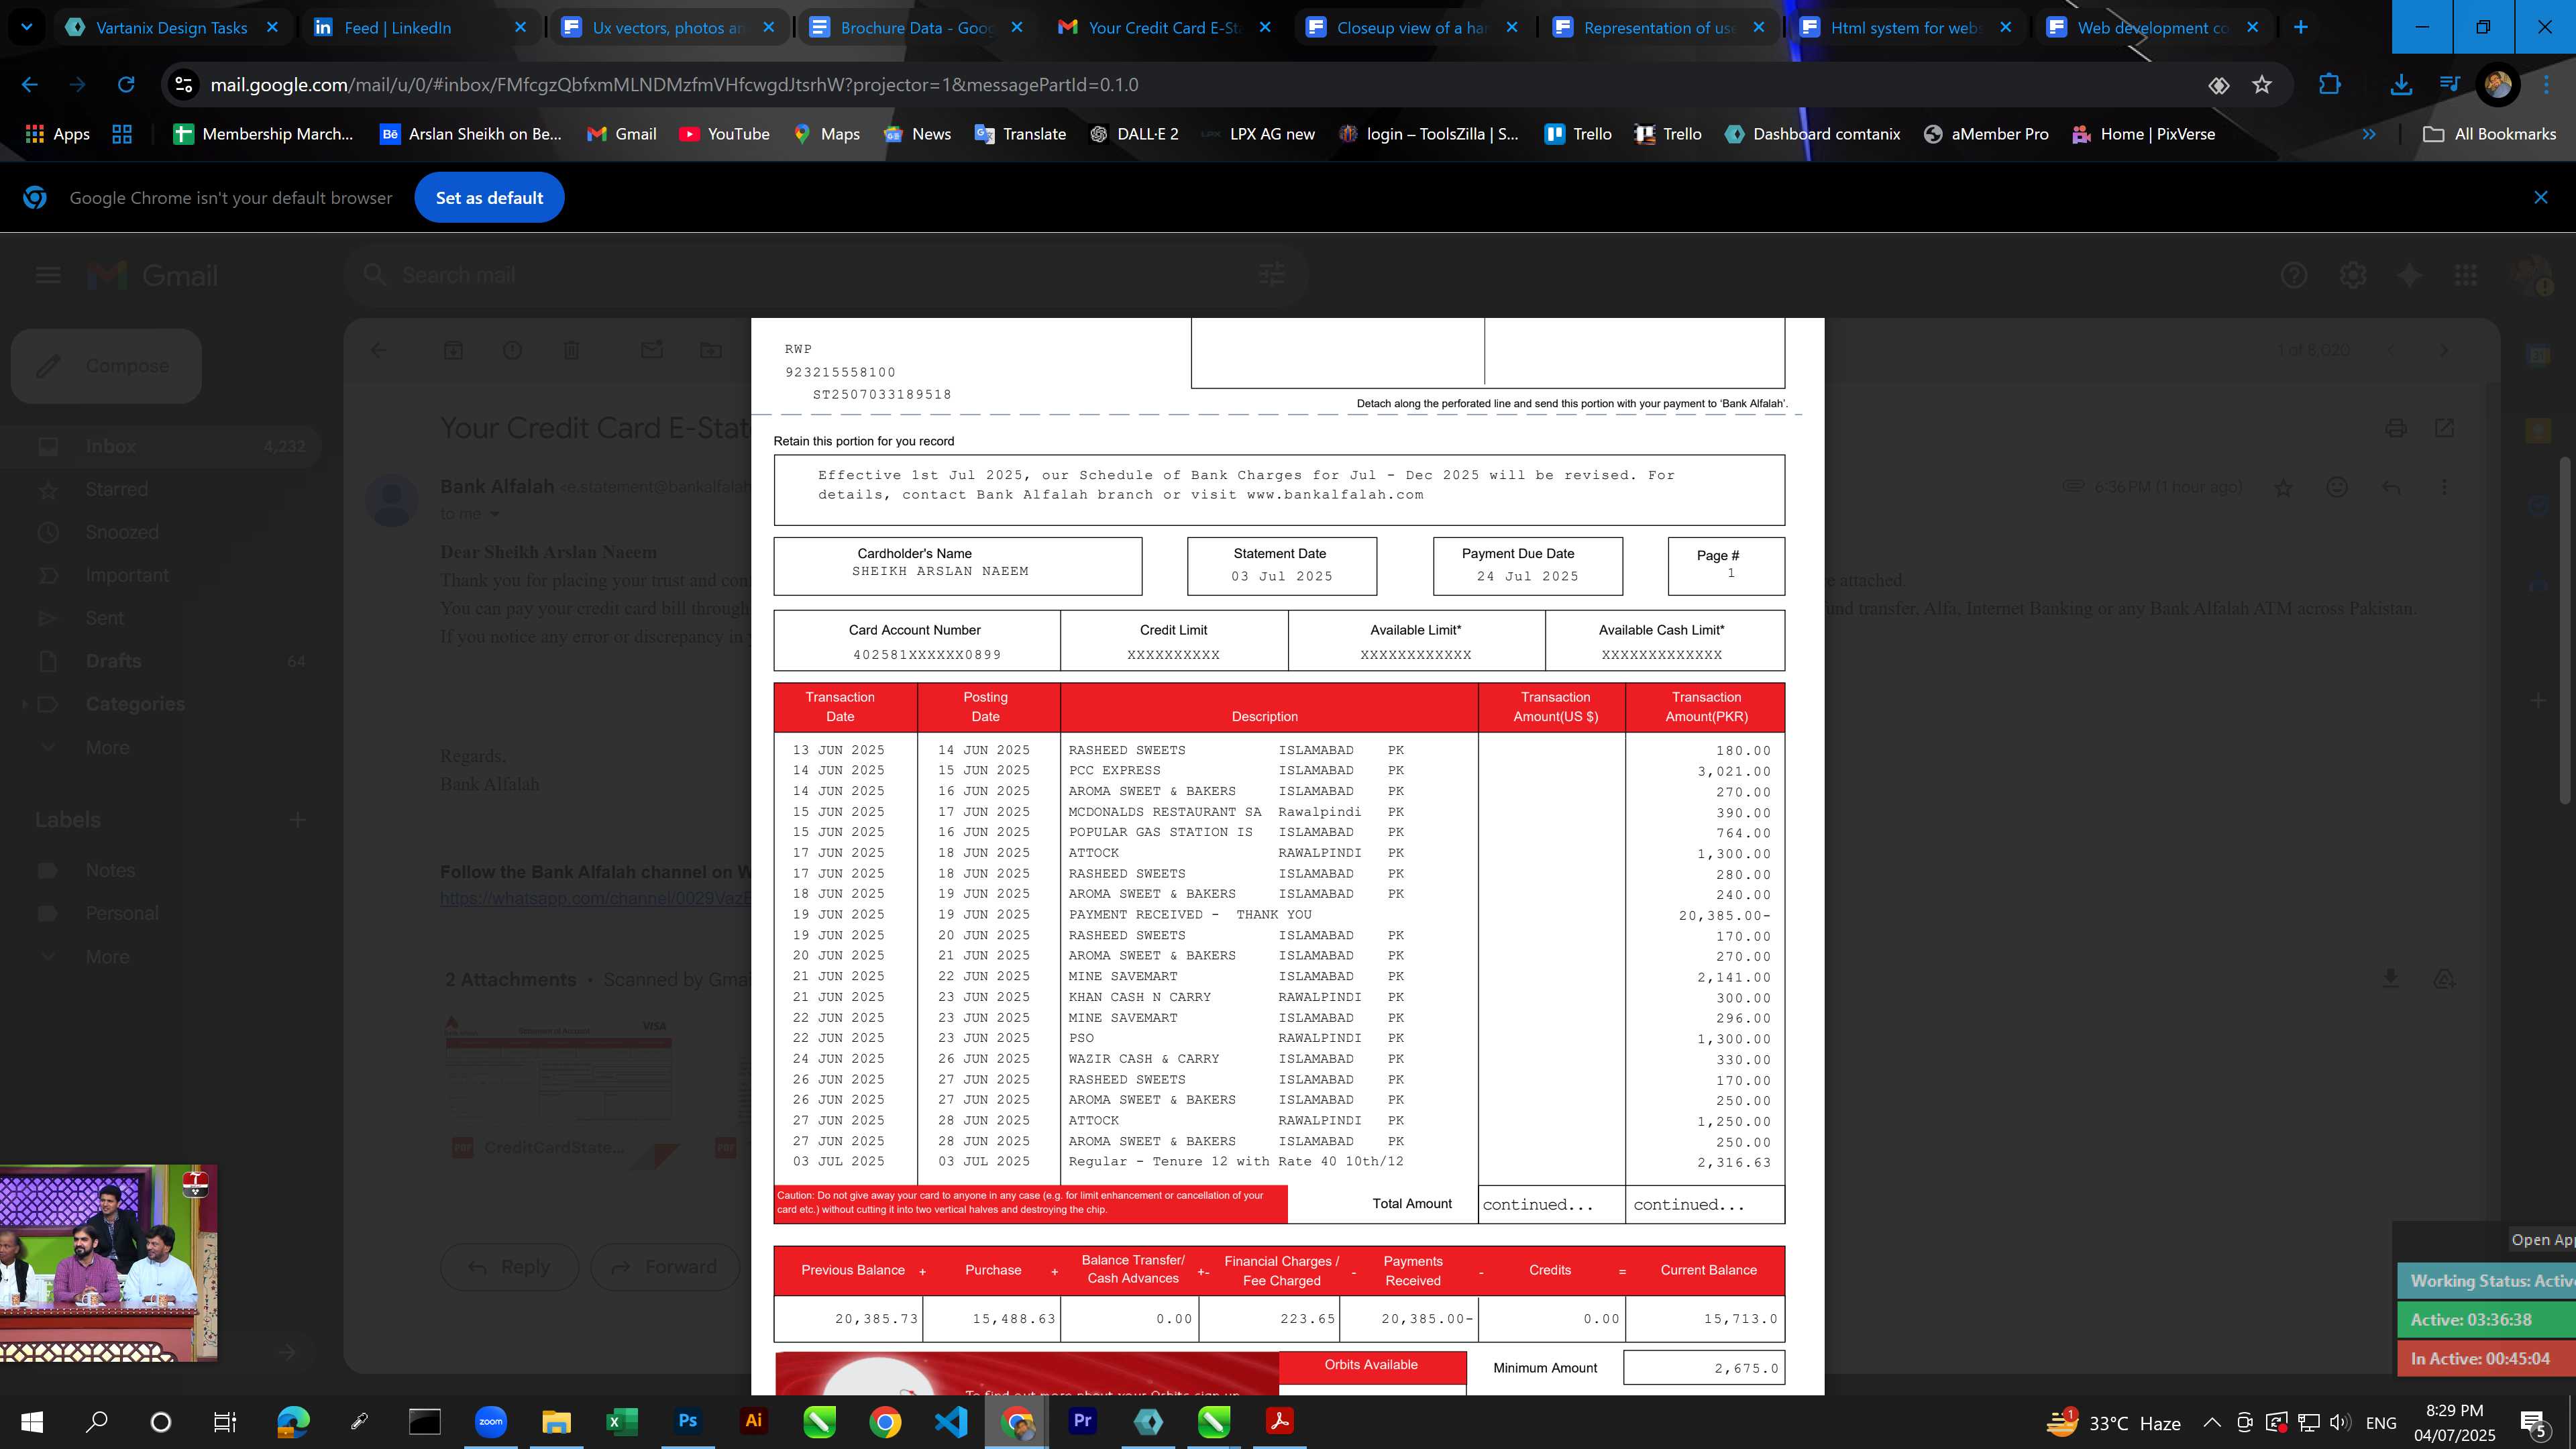The width and height of the screenshot is (2576, 1449).
Task: Bookmark this page with the star icon
Action: [x=2262, y=85]
